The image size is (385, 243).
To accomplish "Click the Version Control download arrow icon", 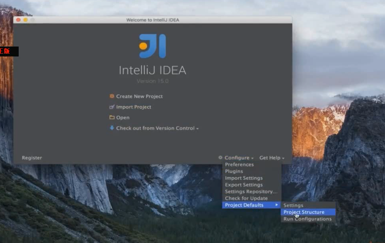I will tap(112, 128).
